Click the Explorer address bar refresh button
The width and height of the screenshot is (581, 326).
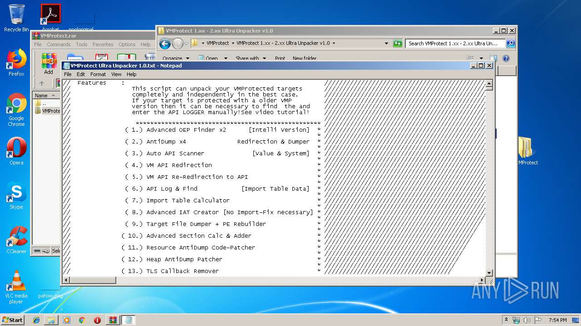[398, 43]
